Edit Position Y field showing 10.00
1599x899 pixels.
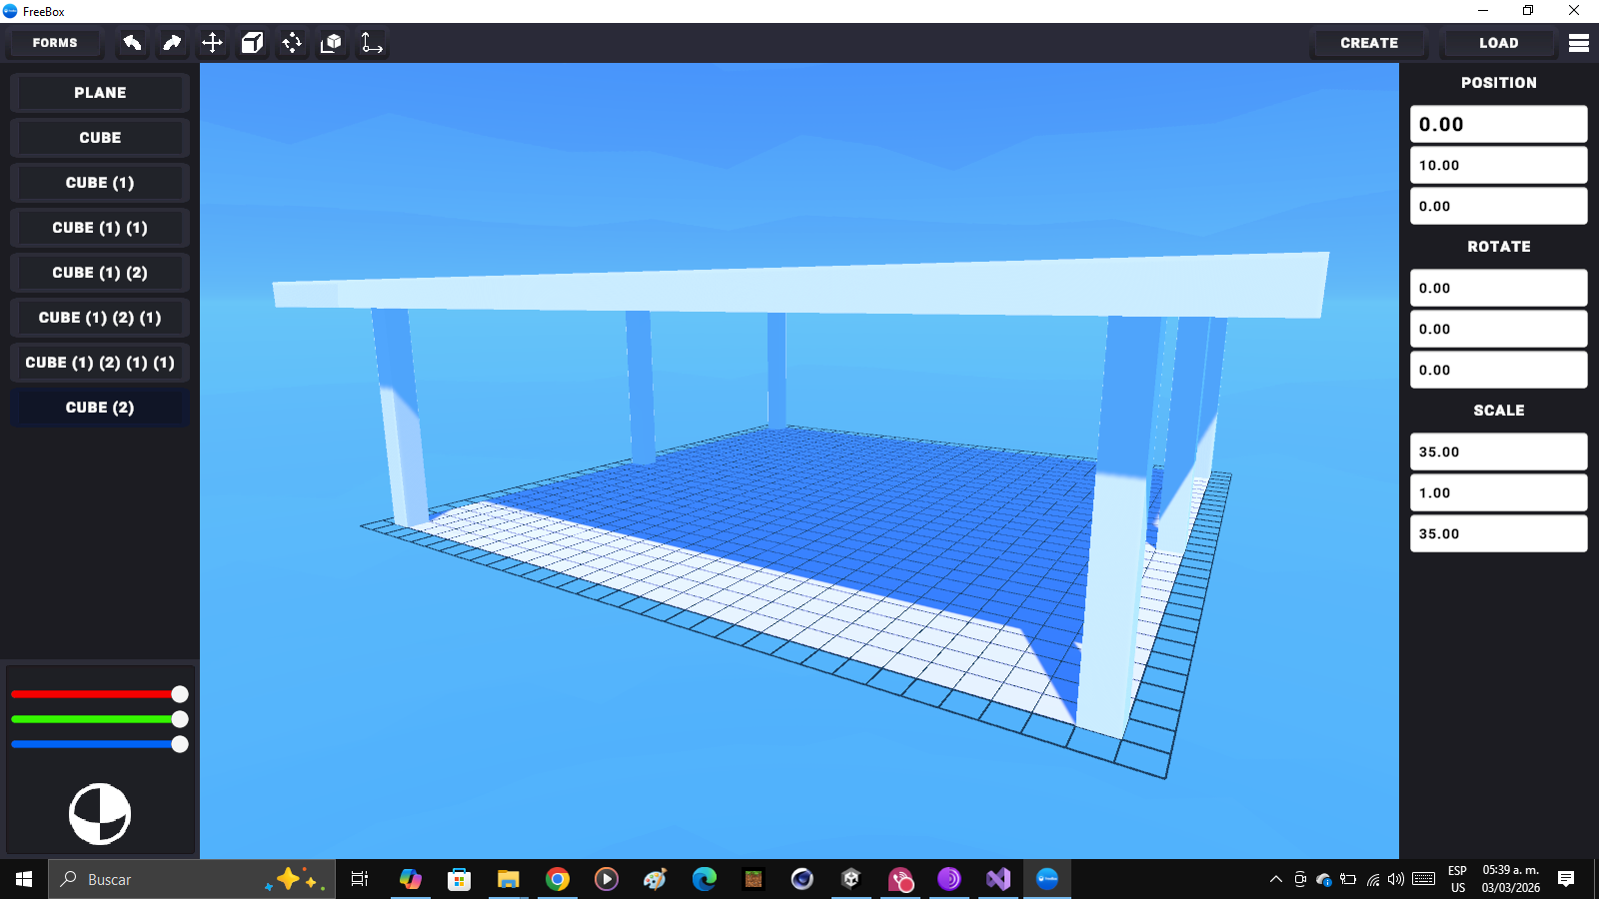click(x=1498, y=166)
